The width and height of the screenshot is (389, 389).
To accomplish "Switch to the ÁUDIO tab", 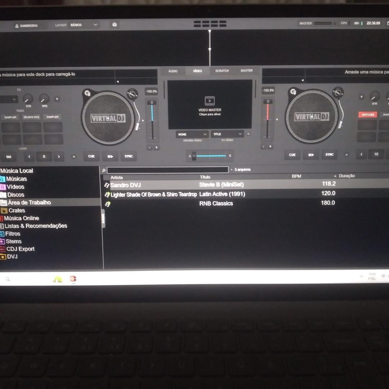I will click(173, 71).
